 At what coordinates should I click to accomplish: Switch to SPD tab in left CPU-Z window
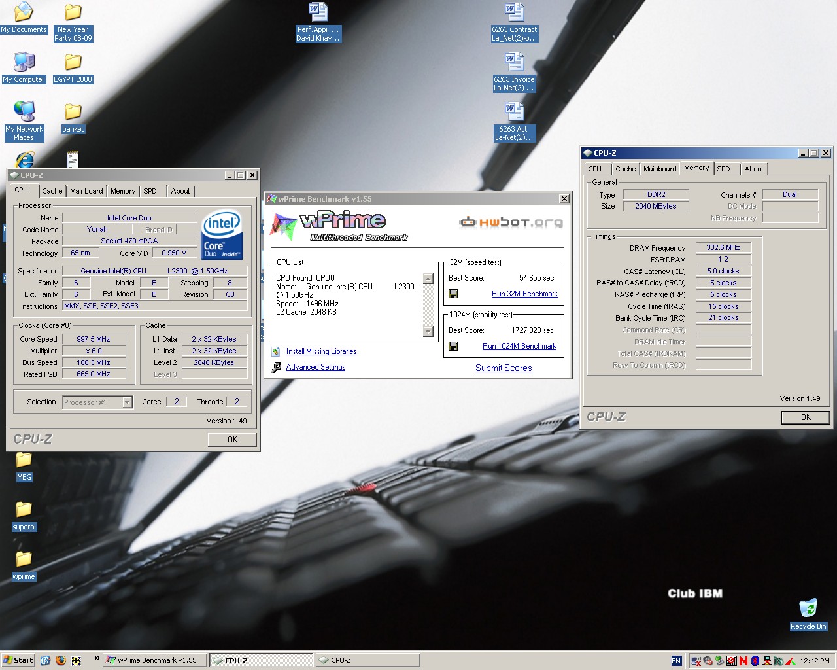[150, 191]
